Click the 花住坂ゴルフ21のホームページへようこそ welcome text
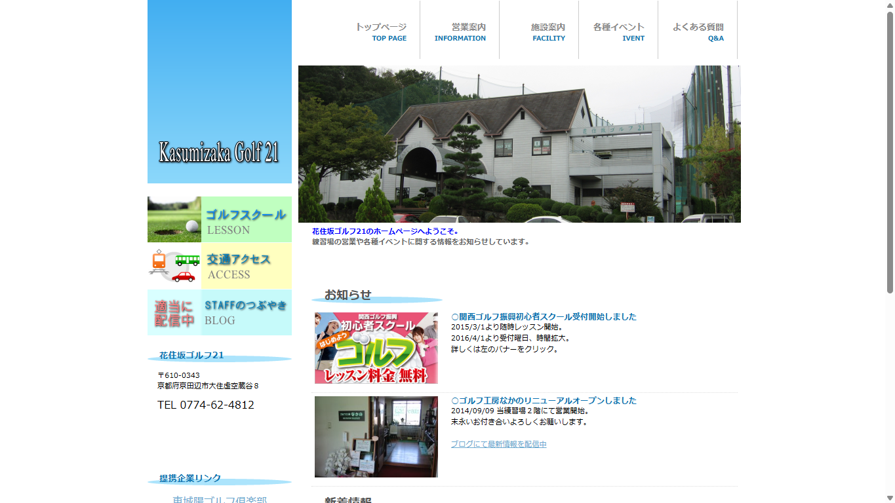The image size is (895, 503). click(386, 231)
